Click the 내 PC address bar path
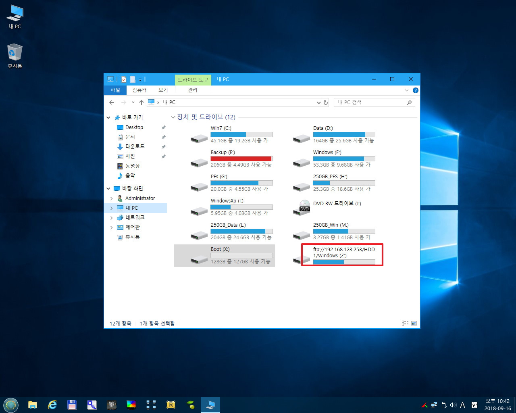Viewport: 516px width, 413px height. (169, 102)
